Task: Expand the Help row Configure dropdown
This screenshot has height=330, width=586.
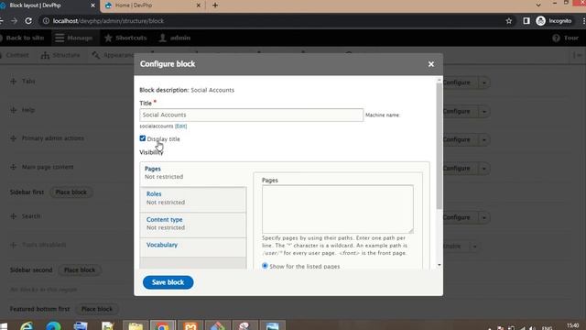Action: click(484, 111)
